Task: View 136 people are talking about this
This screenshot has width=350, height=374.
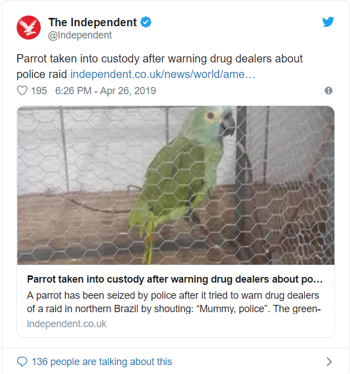Action: [x=102, y=362]
